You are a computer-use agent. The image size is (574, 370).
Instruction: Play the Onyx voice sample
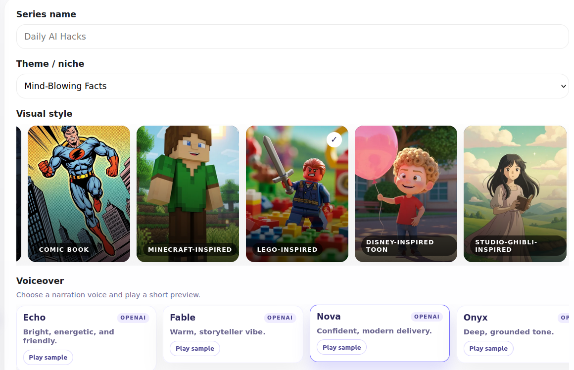[x=488, y=348]
